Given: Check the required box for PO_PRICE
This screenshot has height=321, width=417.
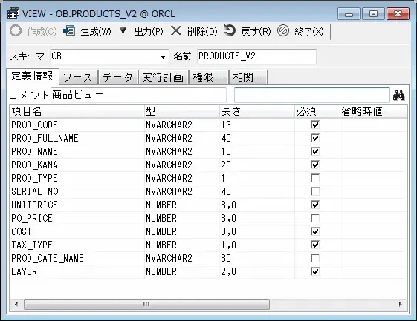Looking at the screenshot, I should (x=315, y=218).
